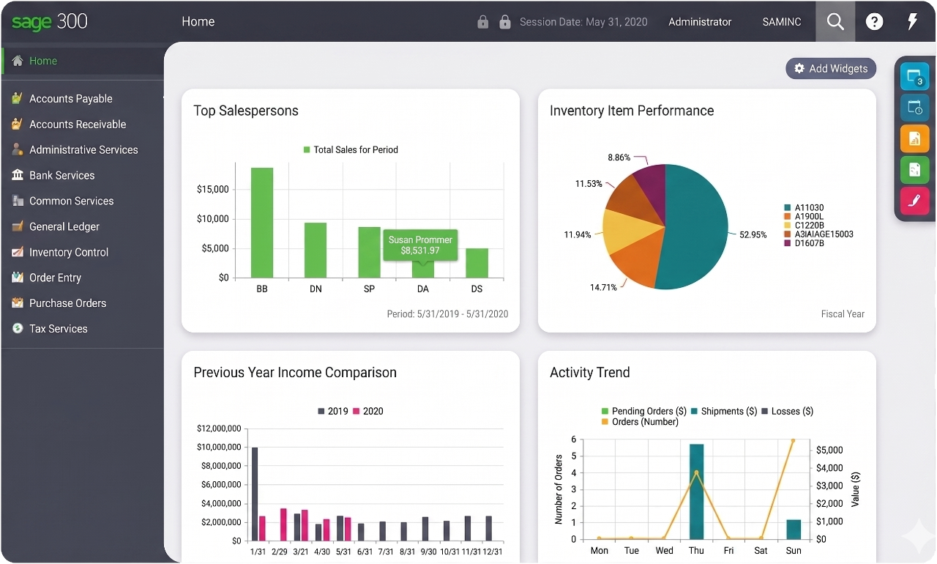Open the blue windows icon with badge 3
The image size is (937, 564).
914,76
